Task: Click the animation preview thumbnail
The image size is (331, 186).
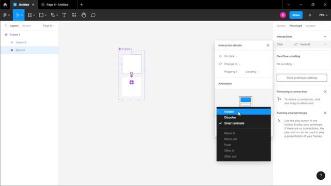Action: pyautogui.click(x=246, y=102)
